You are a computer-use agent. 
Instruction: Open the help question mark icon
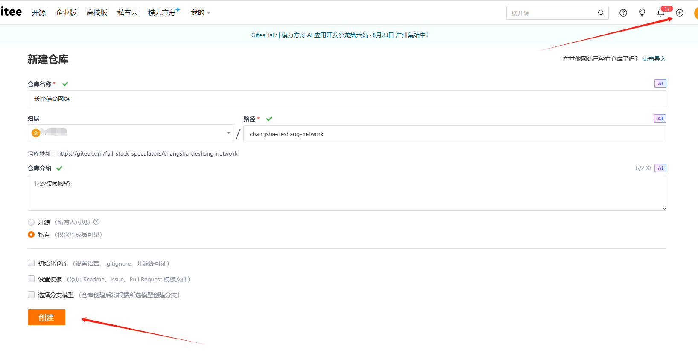tap(623, 13)
